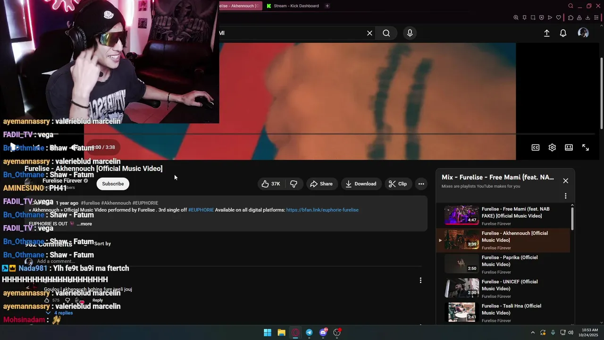Open File Explorer from the taskbar

pyautogui.click(x=281, y=332)
